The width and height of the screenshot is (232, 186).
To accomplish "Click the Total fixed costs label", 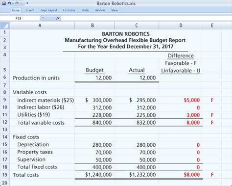I will tap(37, 167).
